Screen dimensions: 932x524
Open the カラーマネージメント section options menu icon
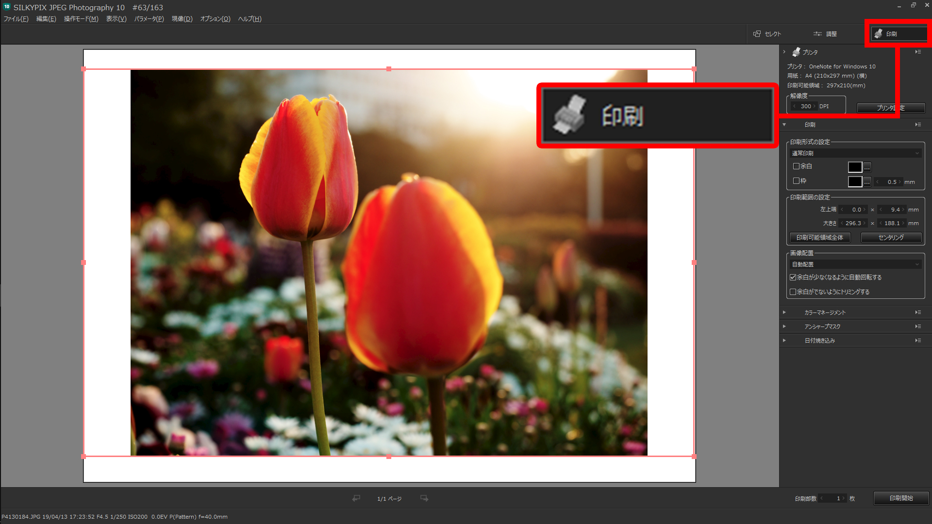[918, 312]
